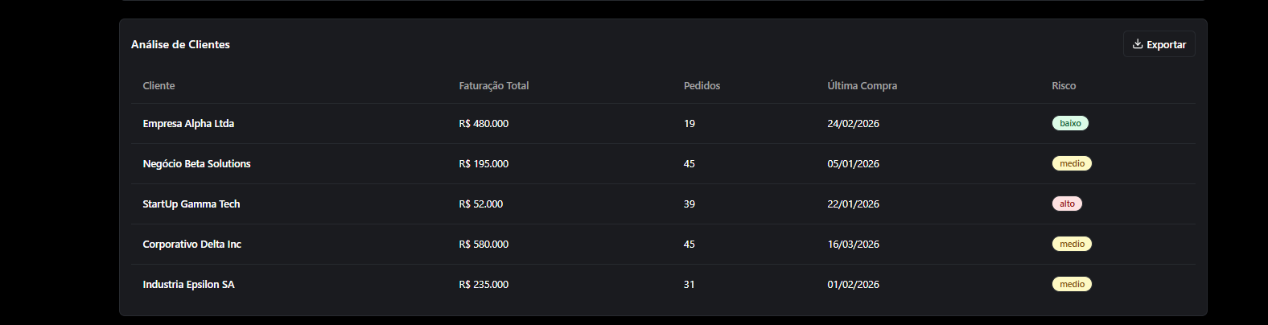This screenshot has width=1268, height=325.
Task: Choose the Corporativo Delta Inc client
Action: click(191, 245)
